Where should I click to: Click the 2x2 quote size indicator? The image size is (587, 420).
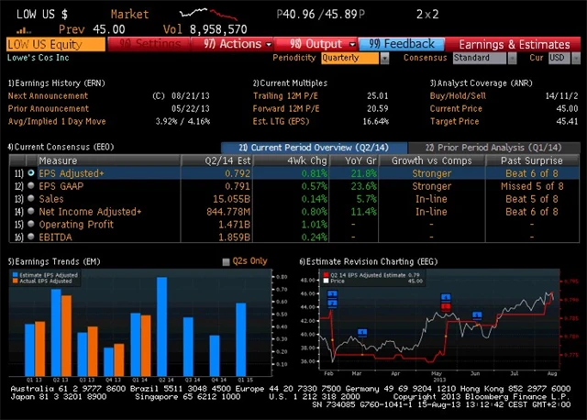tap(427, 15)
